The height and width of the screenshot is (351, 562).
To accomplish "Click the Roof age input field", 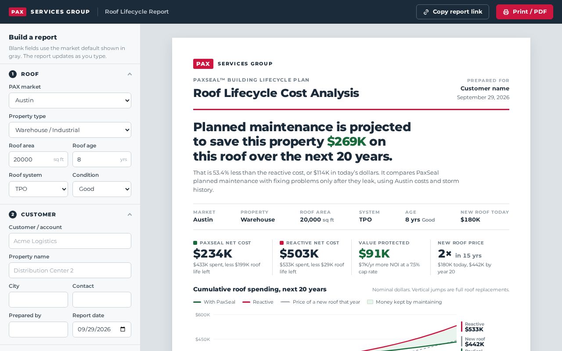I will pos(102,159).
